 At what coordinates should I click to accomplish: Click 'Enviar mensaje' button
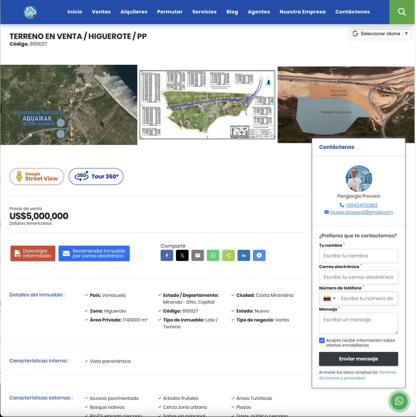pos(359,359)
